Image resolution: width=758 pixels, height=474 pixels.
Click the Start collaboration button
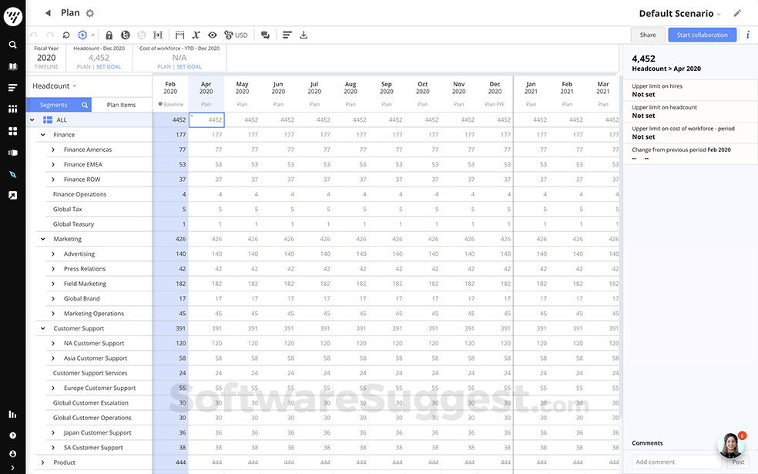[x=702, y=35]
